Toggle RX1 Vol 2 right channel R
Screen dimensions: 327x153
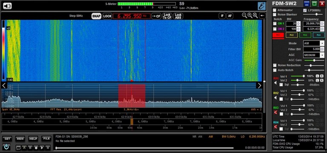pyautogui.click(x=322, y=80)
